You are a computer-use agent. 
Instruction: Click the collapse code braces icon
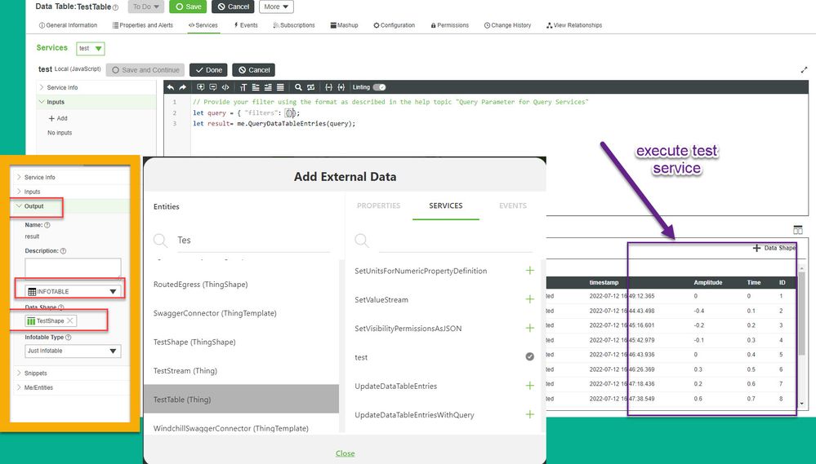(x=328, y=87)
